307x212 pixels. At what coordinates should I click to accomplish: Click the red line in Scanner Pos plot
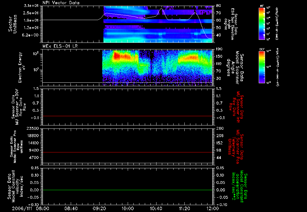point(127,152)
